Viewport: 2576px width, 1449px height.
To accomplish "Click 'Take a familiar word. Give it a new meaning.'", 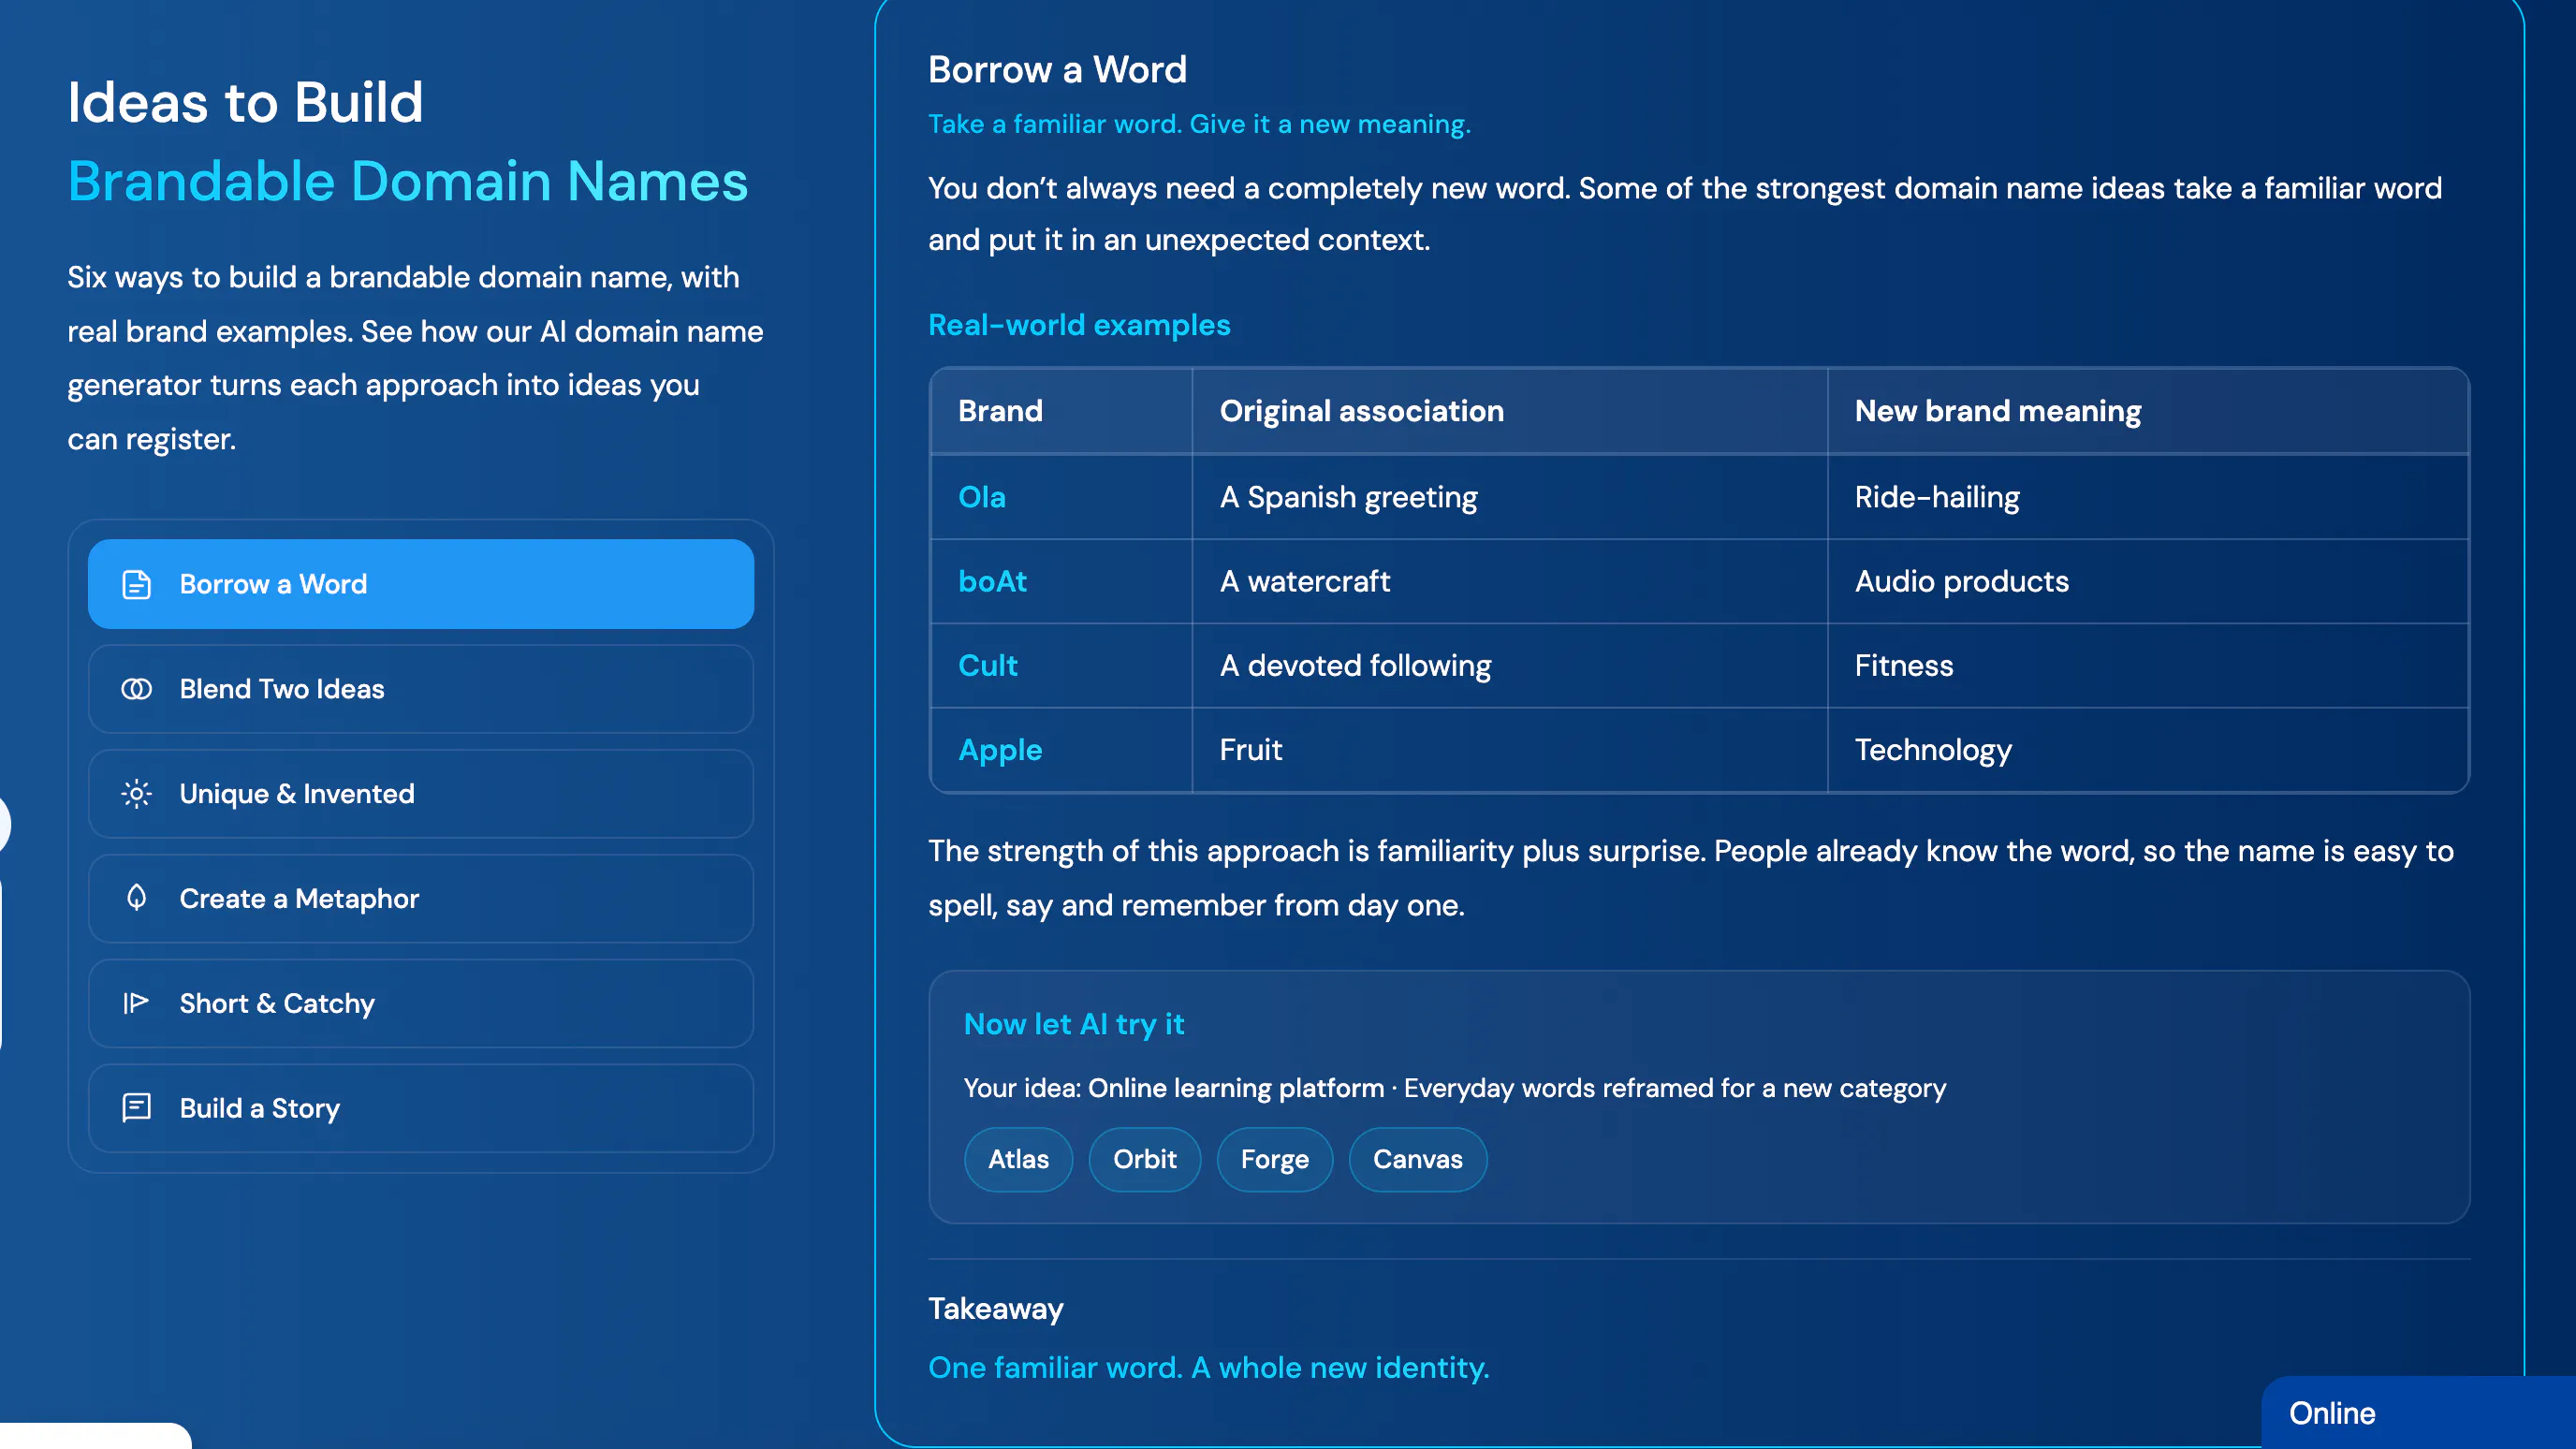I will tap(1199, 124).
